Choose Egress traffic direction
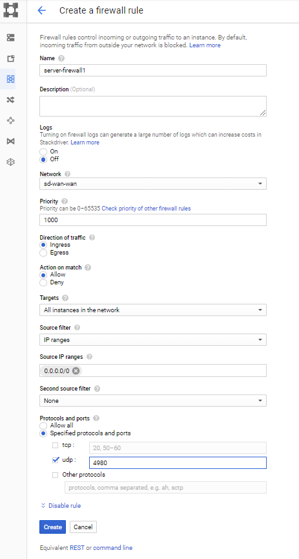 pyautogui.click(x=43, y=253)
